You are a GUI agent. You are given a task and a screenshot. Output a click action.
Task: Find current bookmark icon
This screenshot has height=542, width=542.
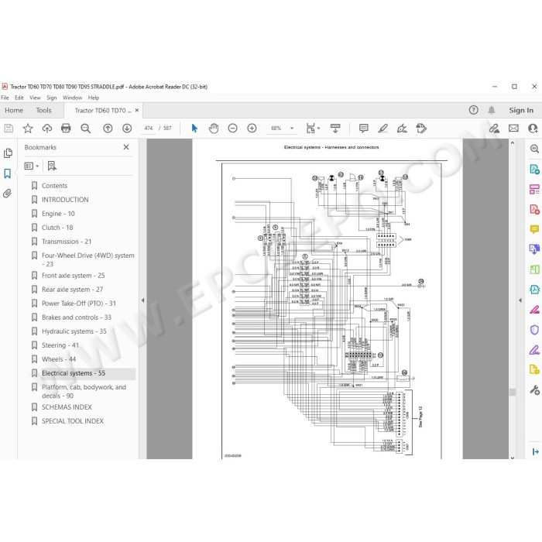(52, 166)
